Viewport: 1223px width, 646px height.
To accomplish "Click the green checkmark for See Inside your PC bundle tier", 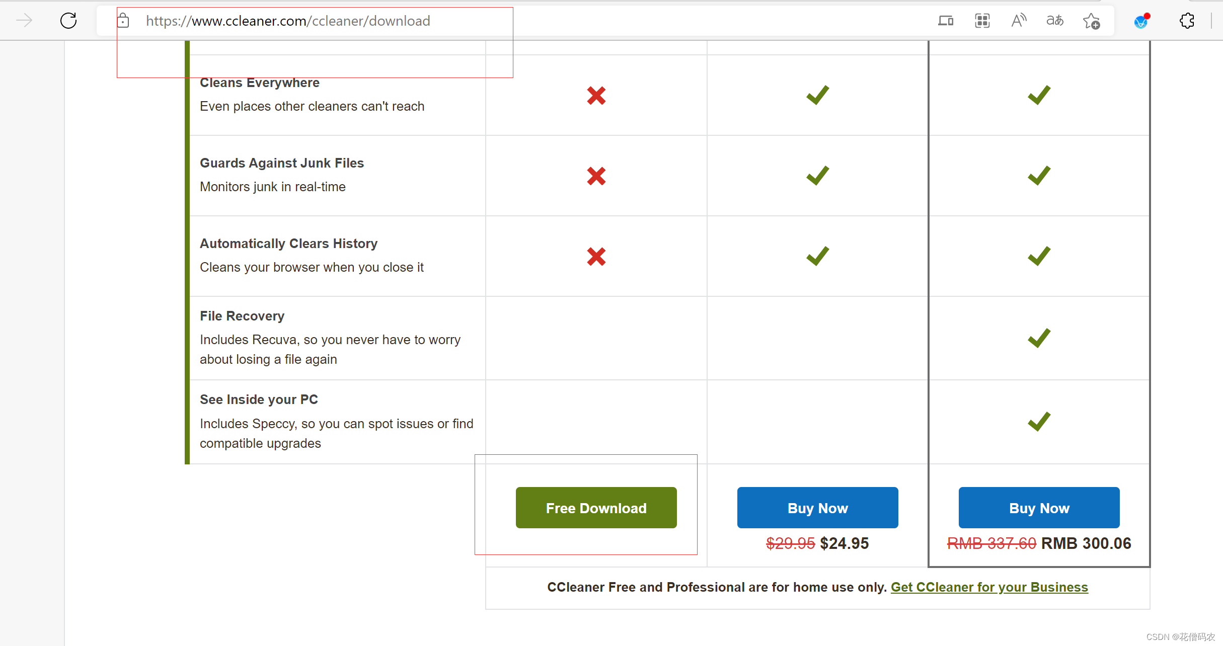I will (x=1039, y=421).
